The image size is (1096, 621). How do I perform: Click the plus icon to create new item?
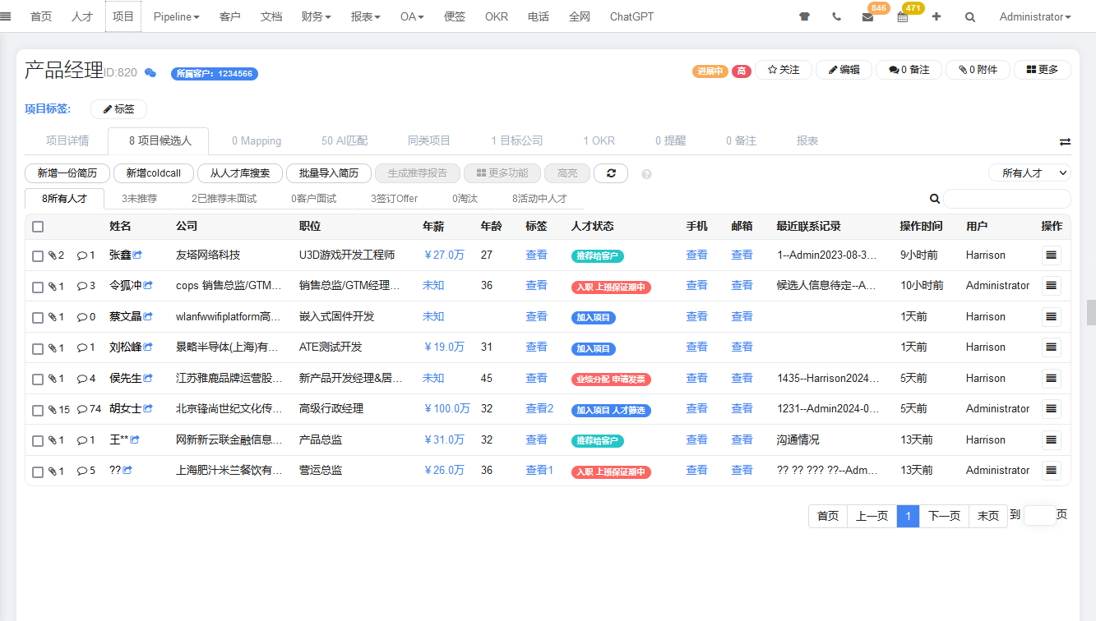936,16
